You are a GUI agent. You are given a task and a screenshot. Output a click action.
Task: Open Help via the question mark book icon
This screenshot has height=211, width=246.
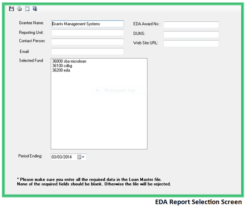(35, 8)
